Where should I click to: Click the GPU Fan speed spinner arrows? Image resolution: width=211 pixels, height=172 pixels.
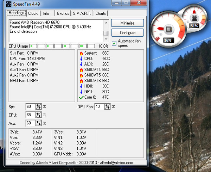pos(107,107)
